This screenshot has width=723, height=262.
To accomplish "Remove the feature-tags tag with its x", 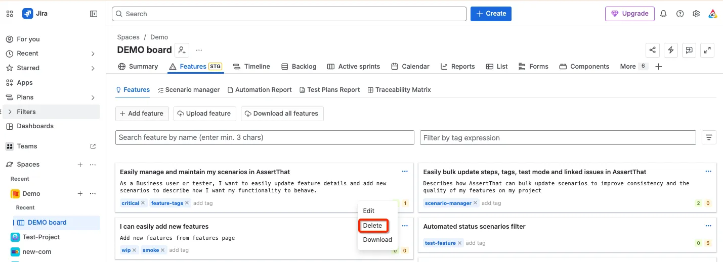I will point(187,203).
